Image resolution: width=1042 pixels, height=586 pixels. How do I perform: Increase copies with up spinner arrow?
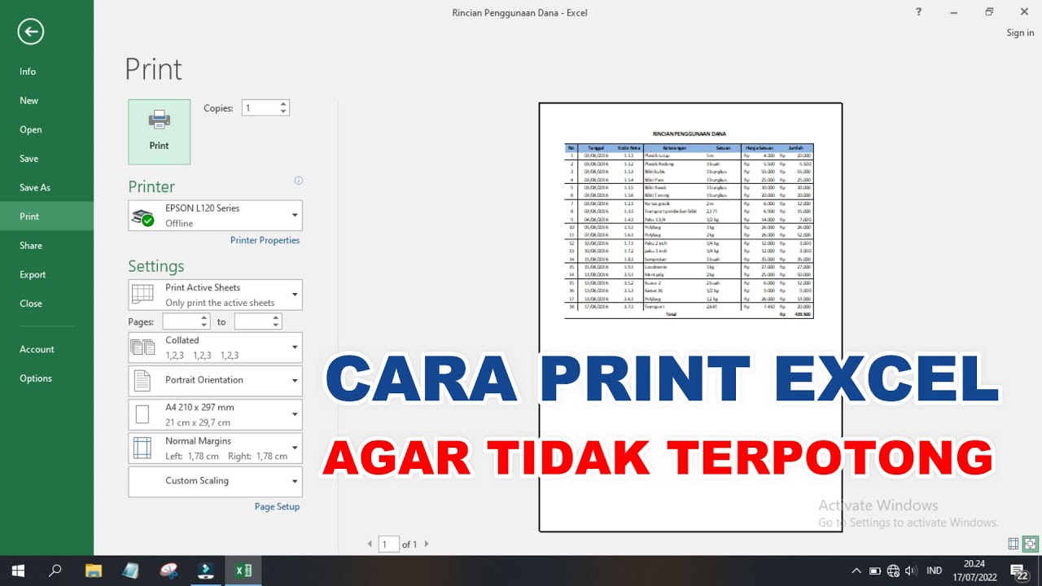coord(283,104)
